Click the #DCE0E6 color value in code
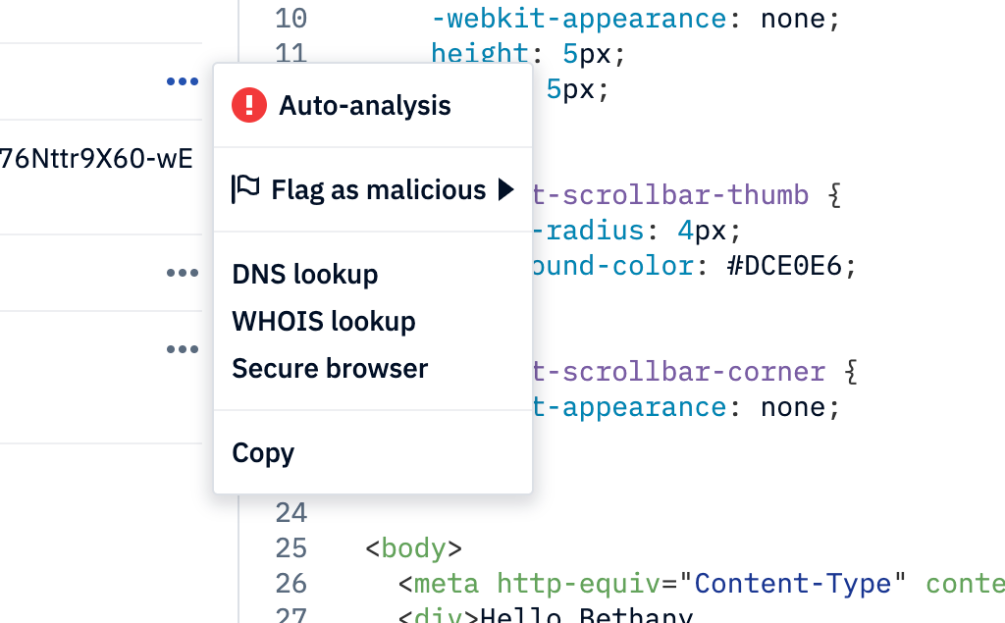Image resolution: width=1005 pixels, height=623 pixels. pos(784,265)
